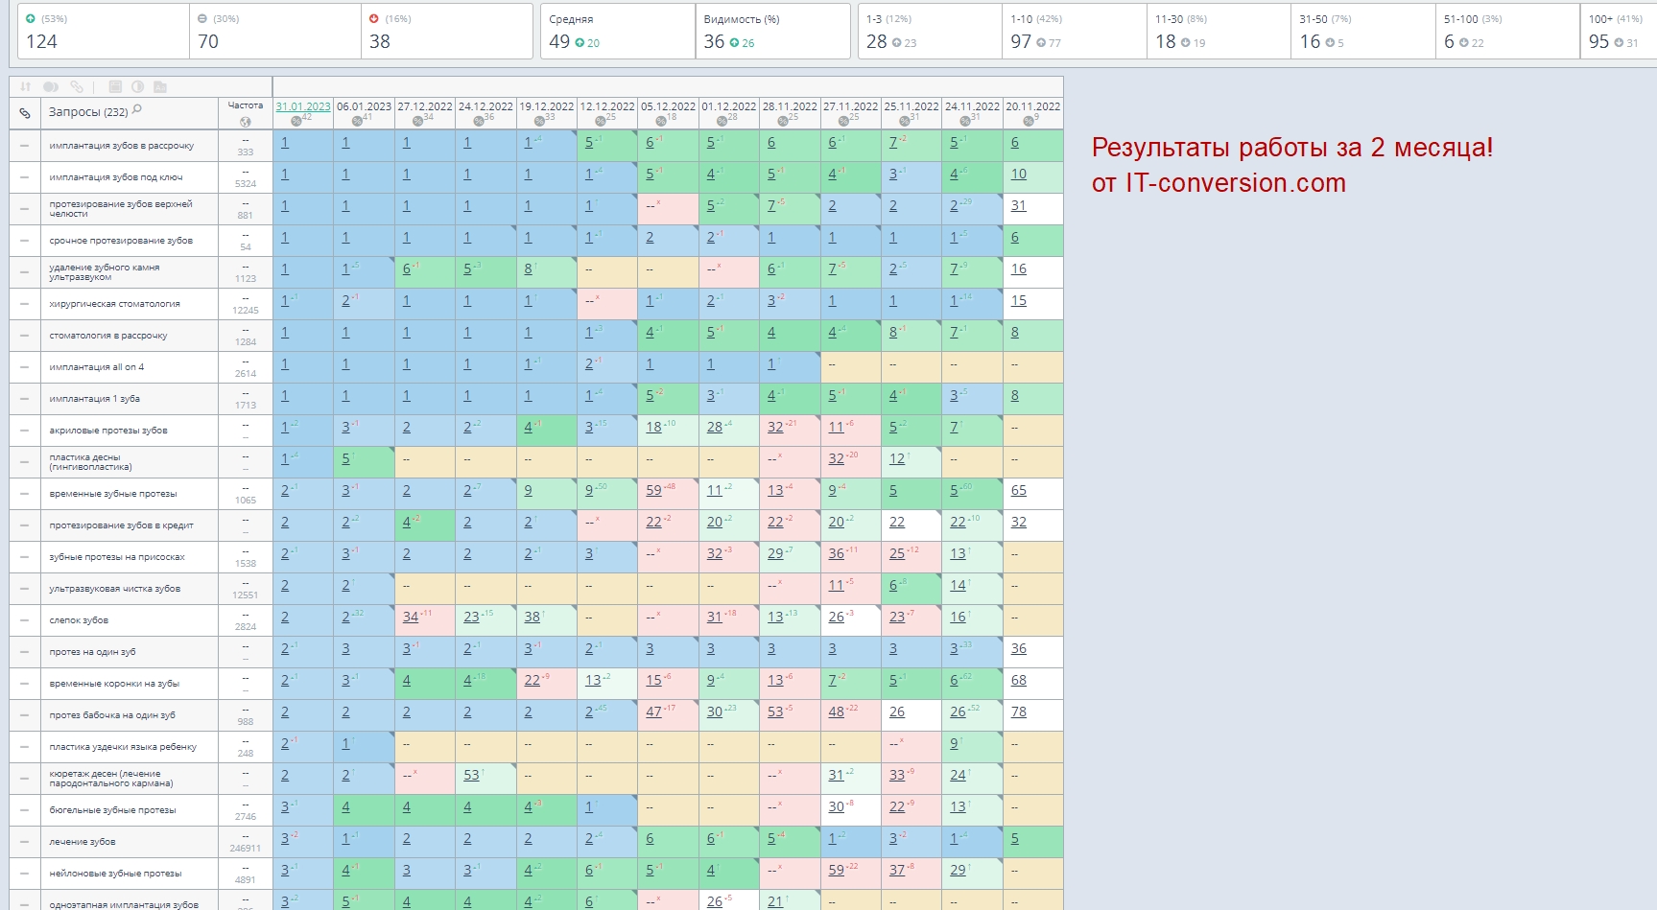Image resolution: width=1657 pixels, height=910 pixels.
Task: Collapse row 'имплантация зубов в рассрочку' minus
Action: tap(25, 146)
